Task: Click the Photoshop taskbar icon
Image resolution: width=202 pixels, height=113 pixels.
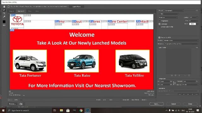Action: click(x=87, y=110)
